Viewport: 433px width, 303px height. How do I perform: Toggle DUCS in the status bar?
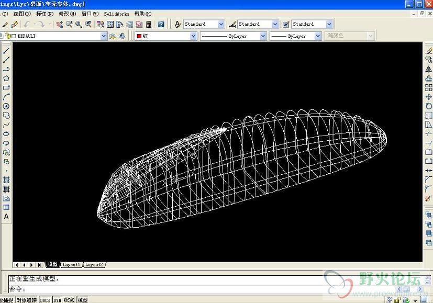45,300
